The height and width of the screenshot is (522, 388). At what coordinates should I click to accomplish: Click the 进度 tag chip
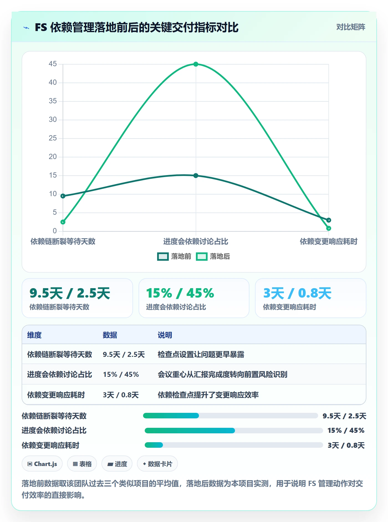pyautogui.click(x=117, y=464)
